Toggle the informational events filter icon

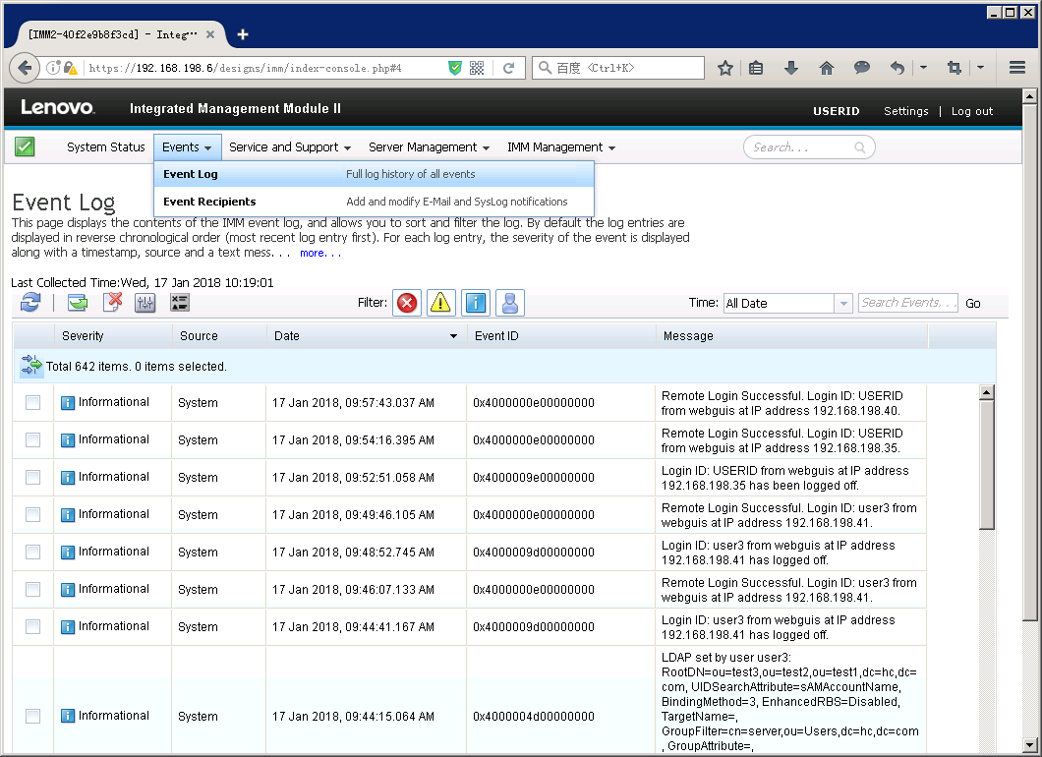[476, 303]
